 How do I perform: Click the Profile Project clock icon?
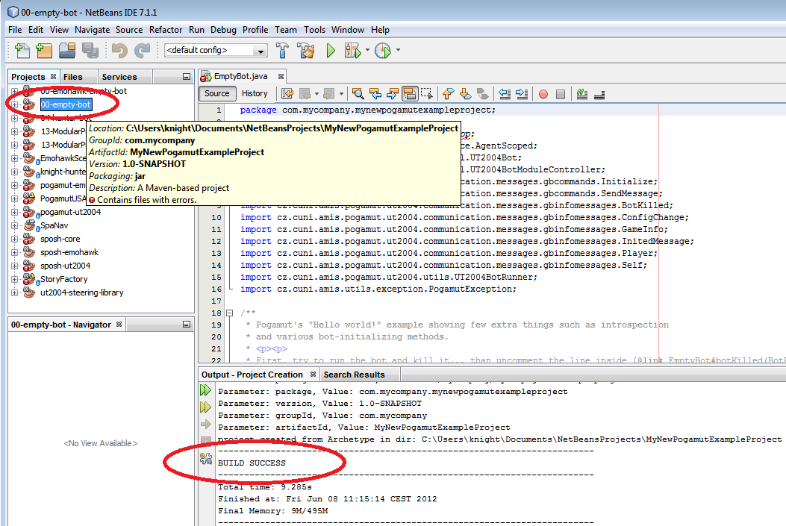[x=383, y=50]
